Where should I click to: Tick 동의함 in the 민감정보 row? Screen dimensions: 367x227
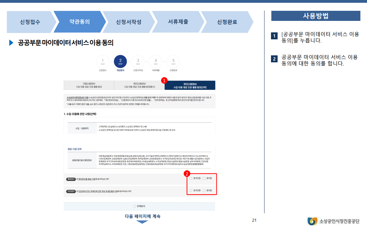pyautogui.click(x=204, y=191)
